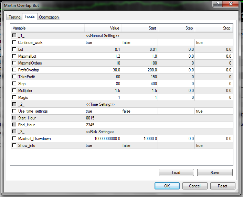Screen dimensions: 243x197
Task: Tick the Step variable checkbox
Action: [14, 83]
